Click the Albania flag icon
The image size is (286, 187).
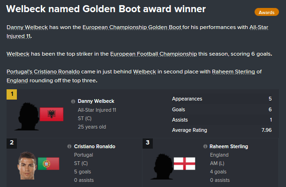[x=52, y=114]
